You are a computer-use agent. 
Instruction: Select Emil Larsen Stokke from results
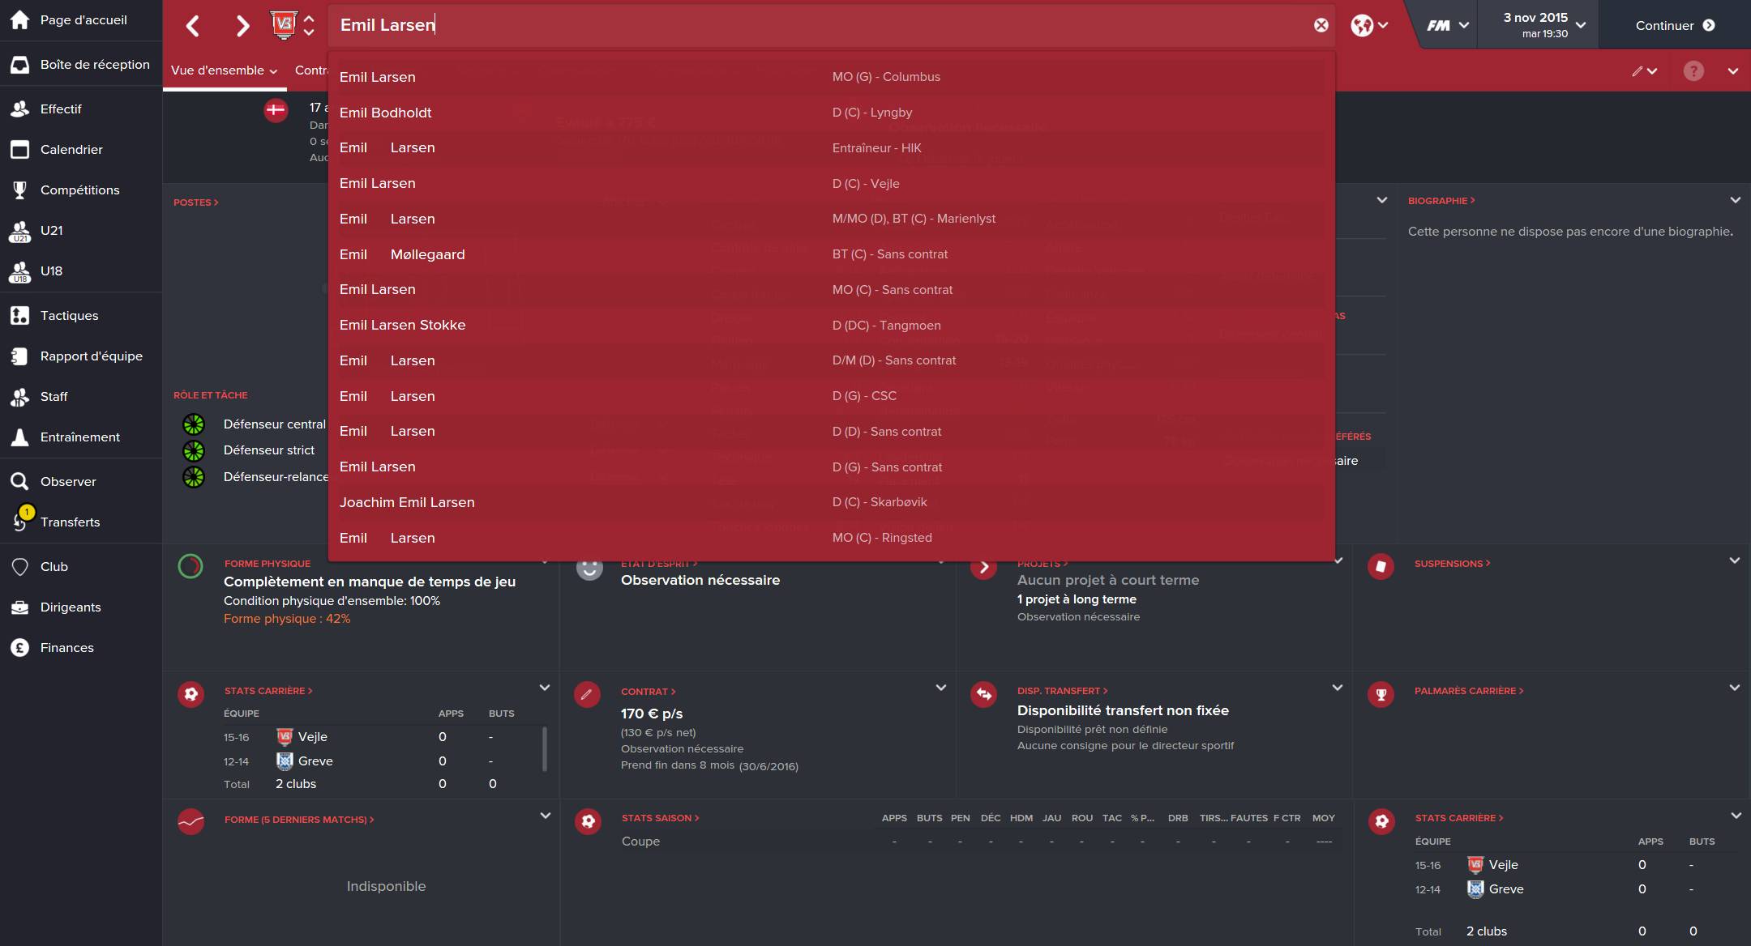pyautogui.click(x=402, y=325)
